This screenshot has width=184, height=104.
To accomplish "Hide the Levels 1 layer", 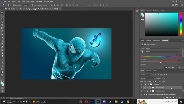I will click(141, 84).
